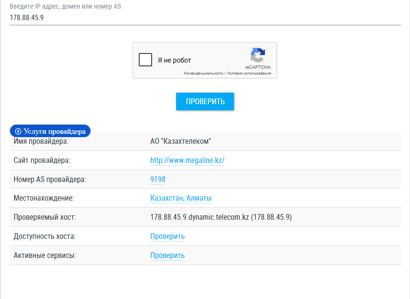The width and height of the screenshot is (410, 299).
Task: Click Проверить next to Активные сервисы
Action: pyautogui.click(x=167, y=256)
